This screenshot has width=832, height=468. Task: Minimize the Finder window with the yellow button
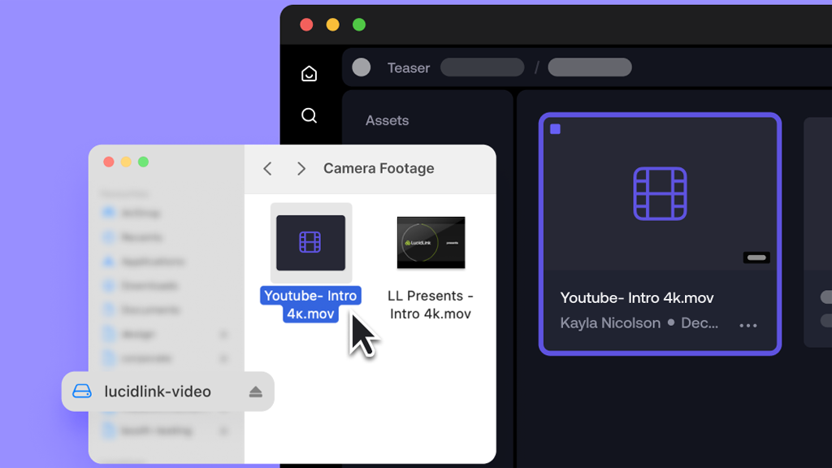(x=126, y=162)
